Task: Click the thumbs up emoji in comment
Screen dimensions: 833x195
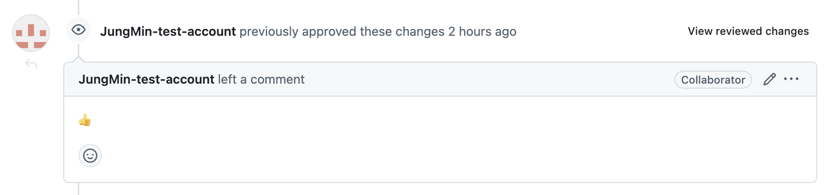Action: [x=85, y=120]
